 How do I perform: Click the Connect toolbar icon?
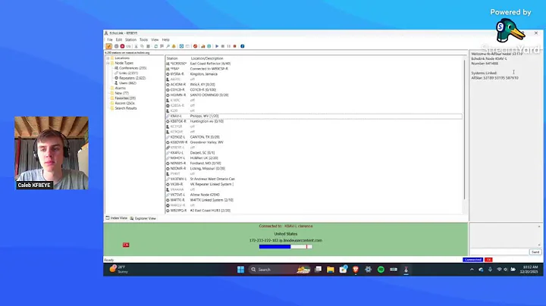click(116, 46)
